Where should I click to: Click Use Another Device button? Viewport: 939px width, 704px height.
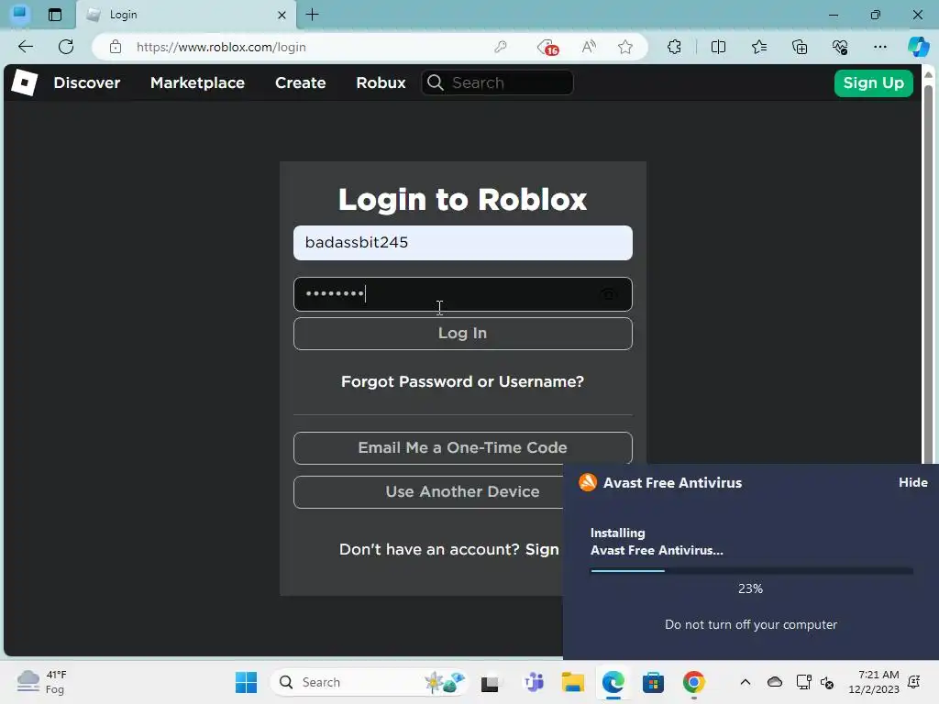tap(428, 492)
